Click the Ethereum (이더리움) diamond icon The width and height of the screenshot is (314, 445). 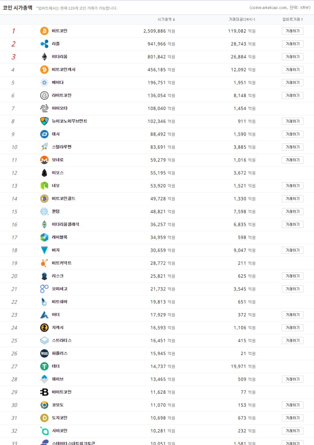point(44,57)
